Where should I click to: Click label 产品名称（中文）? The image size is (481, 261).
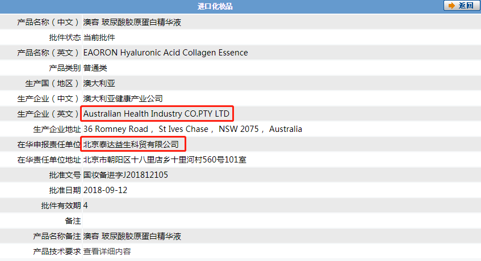pos(49,22)
